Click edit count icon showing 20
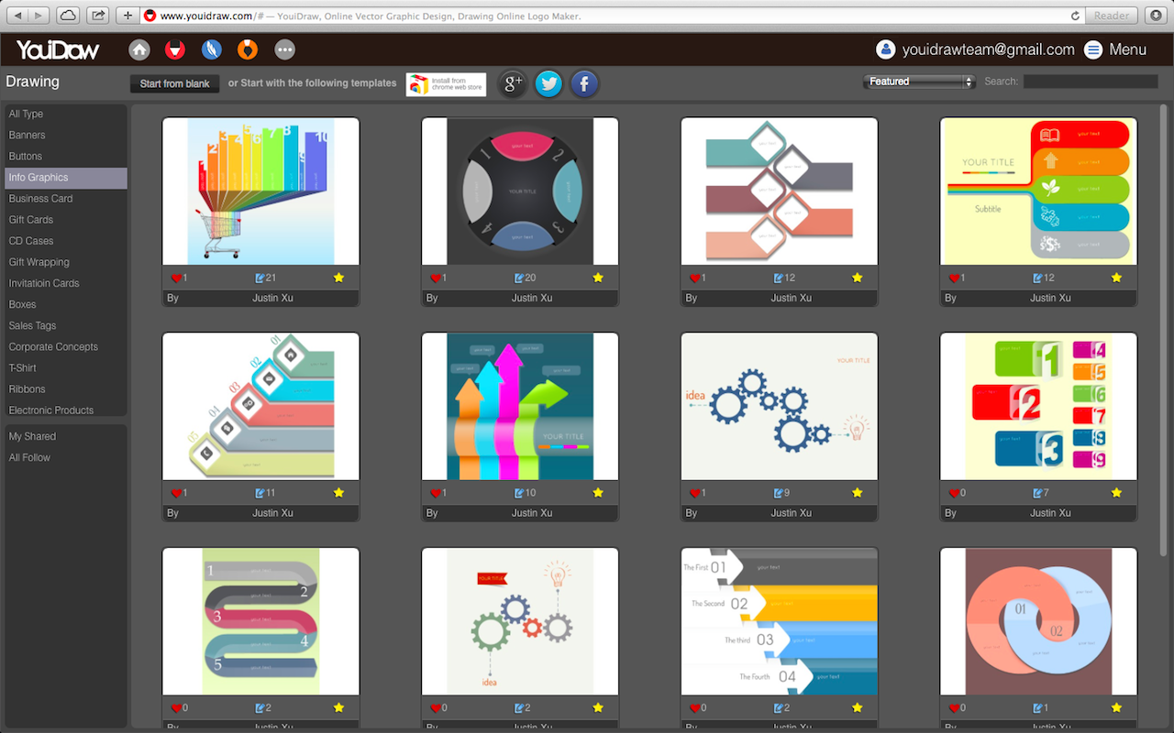This screenshot has width=1174, height=733. (520, 278)
